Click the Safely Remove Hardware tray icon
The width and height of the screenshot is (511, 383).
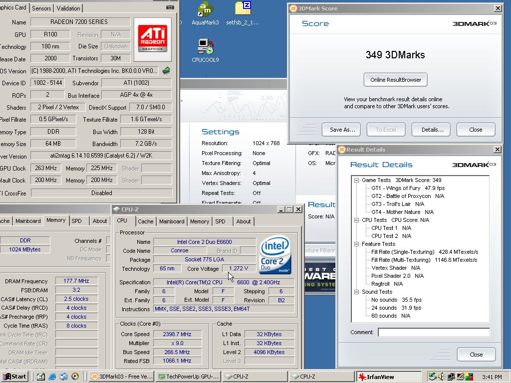click(432, 377)
